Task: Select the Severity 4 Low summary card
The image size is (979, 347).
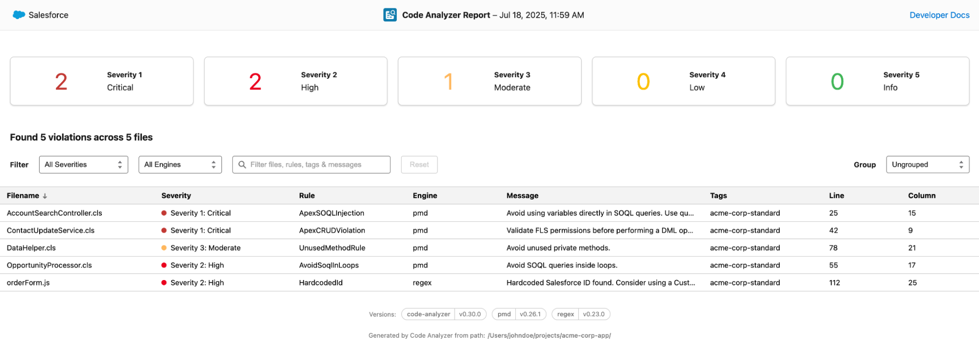Action: click(x=684, y=81)
